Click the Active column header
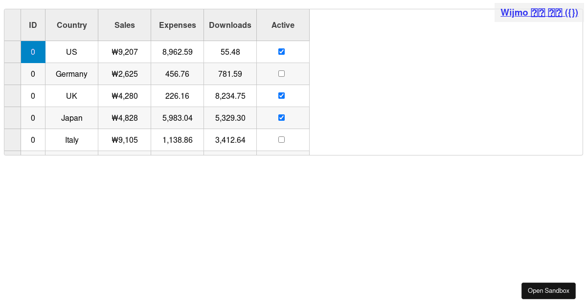Image resolution: width=587 pixels, height=308 pixels. point(283,25)
